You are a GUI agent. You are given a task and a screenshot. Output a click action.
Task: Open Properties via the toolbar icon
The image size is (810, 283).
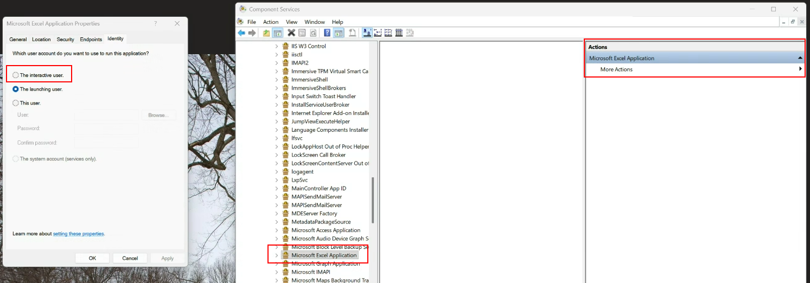(302, 33)
